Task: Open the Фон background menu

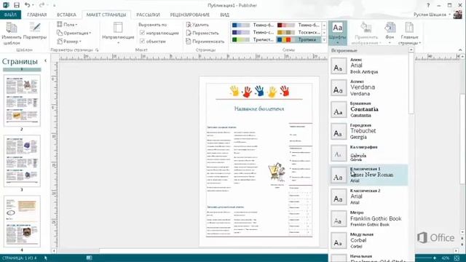Action: (x=390, y=33)
